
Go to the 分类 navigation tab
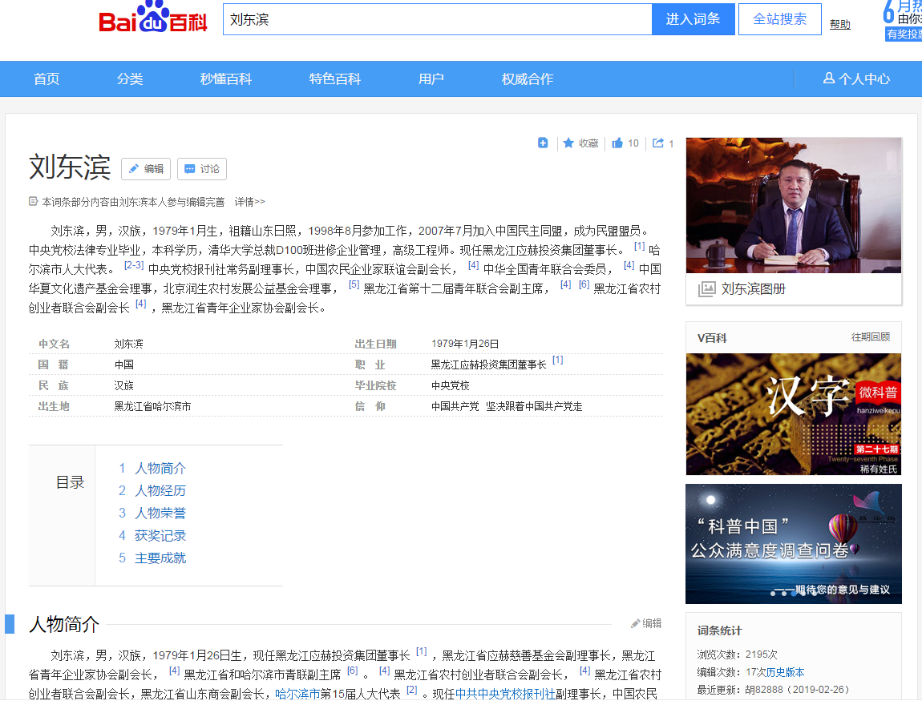(x=130, y=79)
